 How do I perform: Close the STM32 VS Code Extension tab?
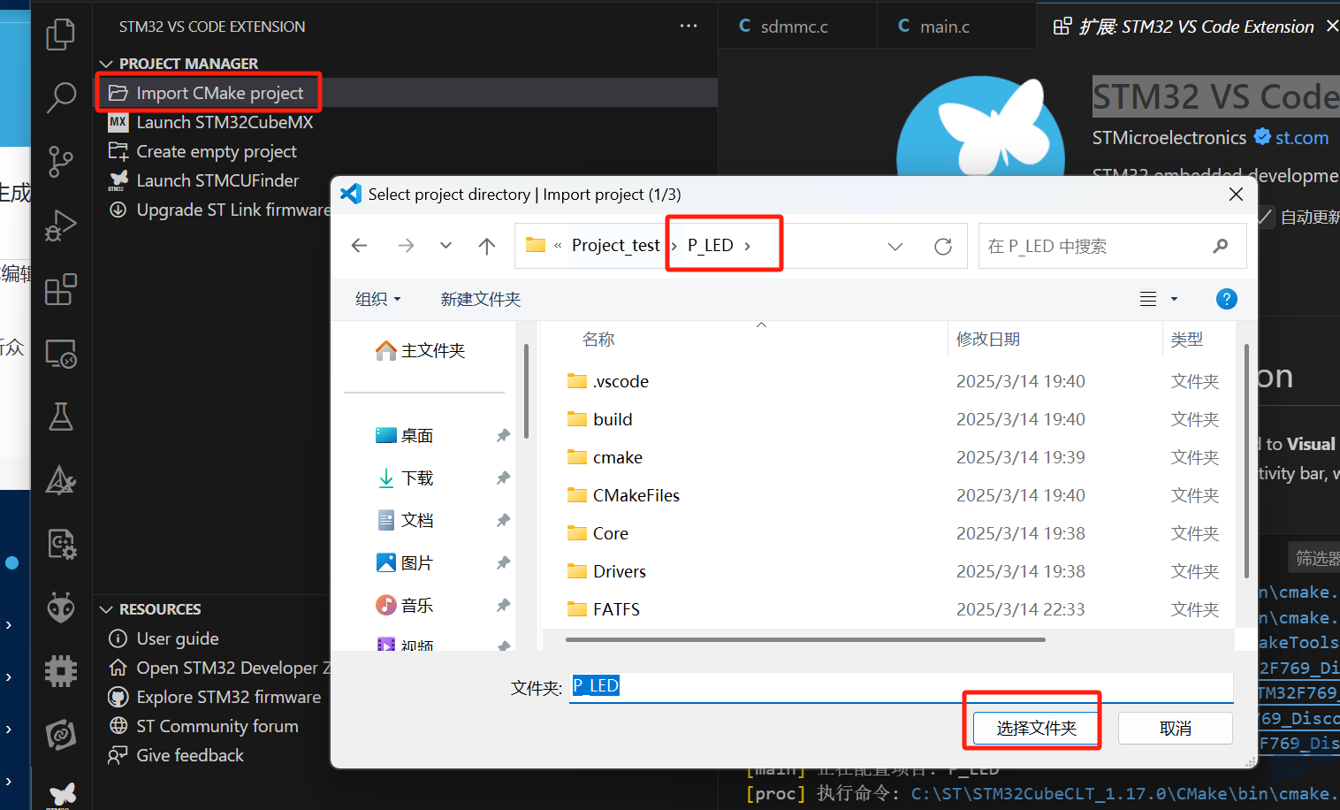tap(1332, 27)
